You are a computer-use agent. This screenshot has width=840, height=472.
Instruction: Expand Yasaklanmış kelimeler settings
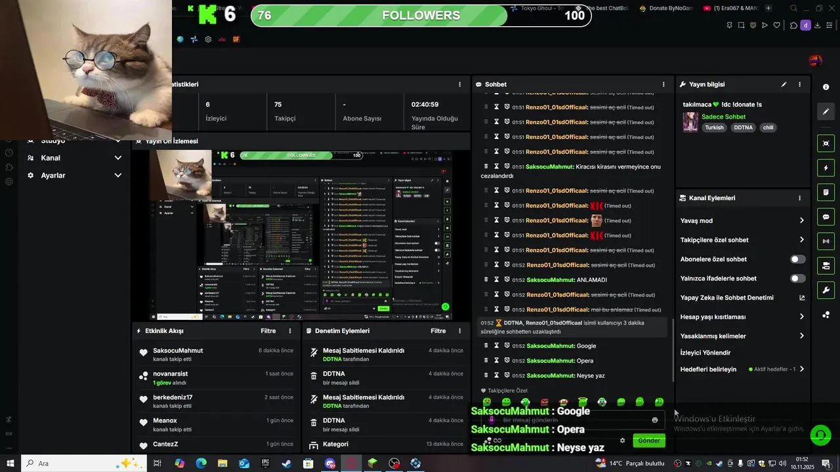pos(742,336)
